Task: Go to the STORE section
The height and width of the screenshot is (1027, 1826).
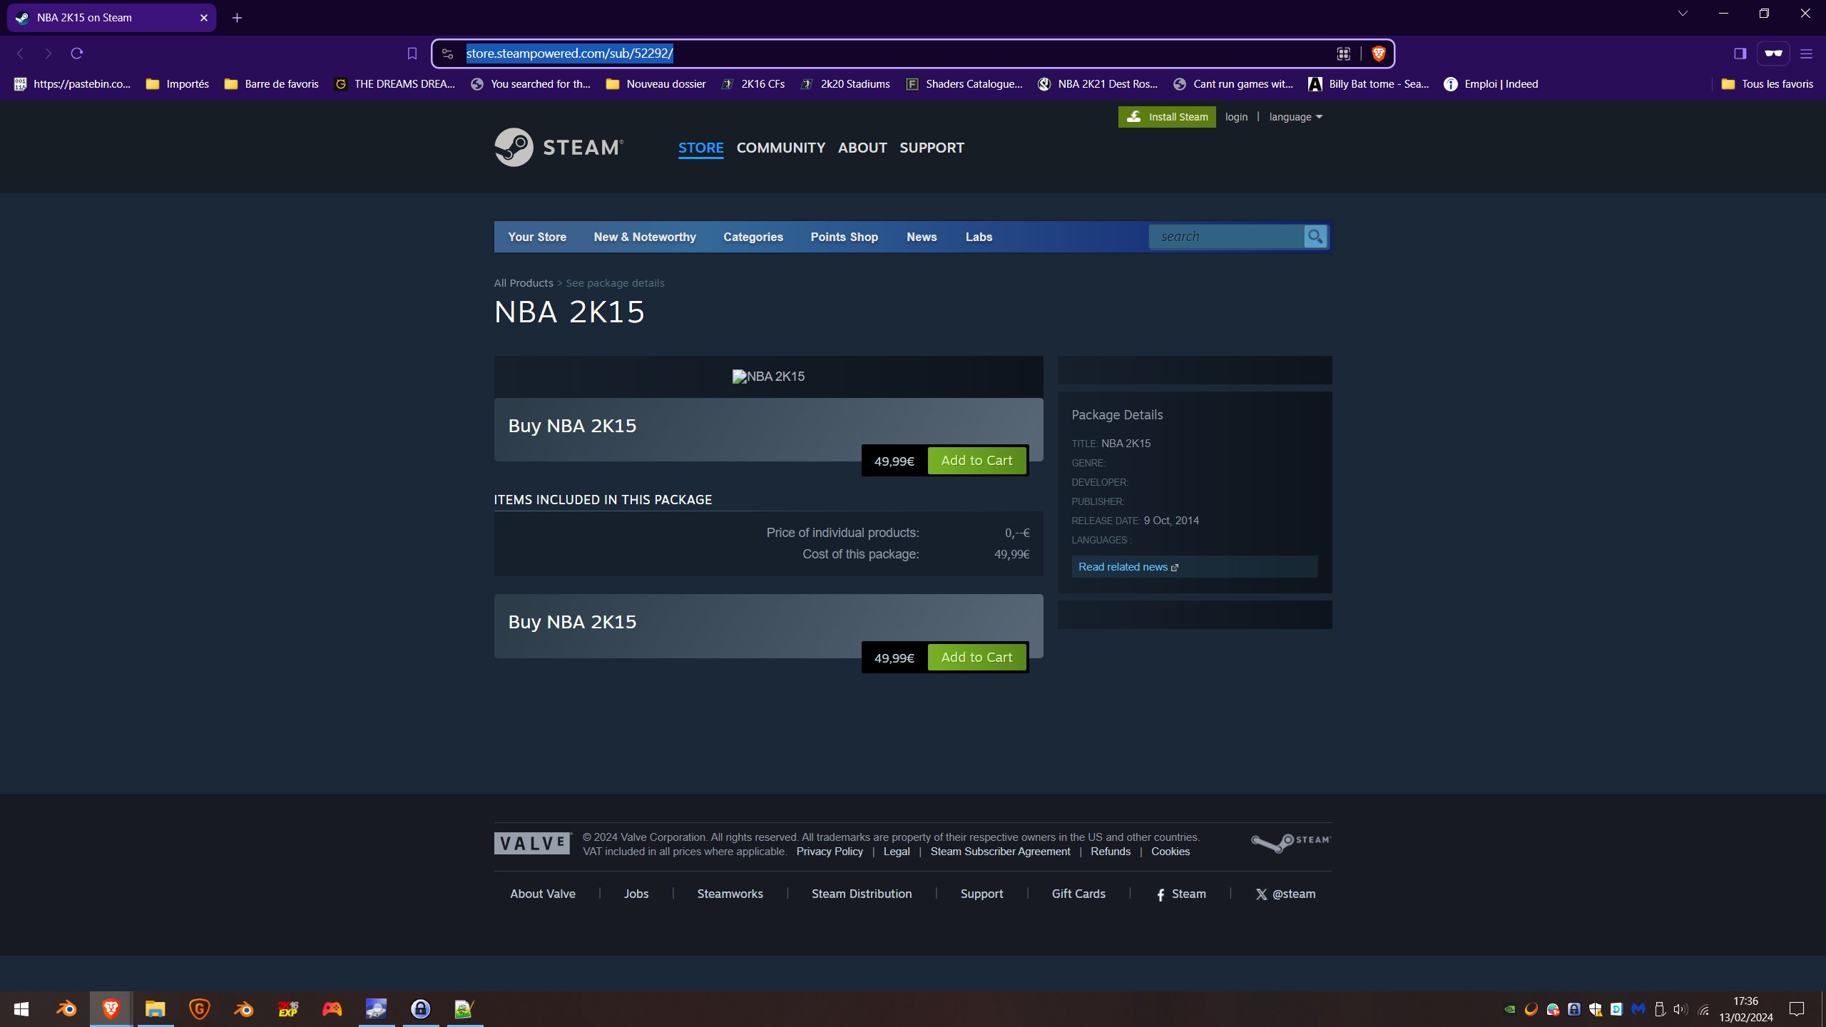Action: tap(700, 148)
